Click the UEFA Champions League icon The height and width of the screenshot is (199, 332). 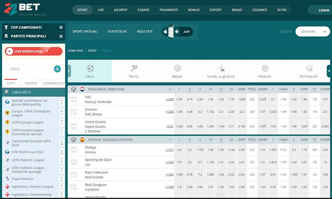point(7,113)
